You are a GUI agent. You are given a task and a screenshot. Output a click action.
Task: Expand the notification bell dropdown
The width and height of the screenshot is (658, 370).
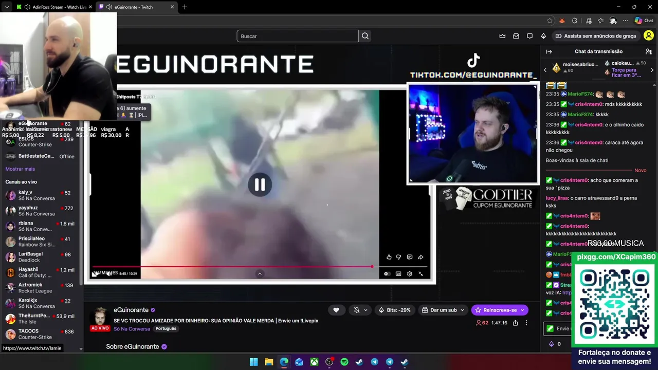click(365, 310)
